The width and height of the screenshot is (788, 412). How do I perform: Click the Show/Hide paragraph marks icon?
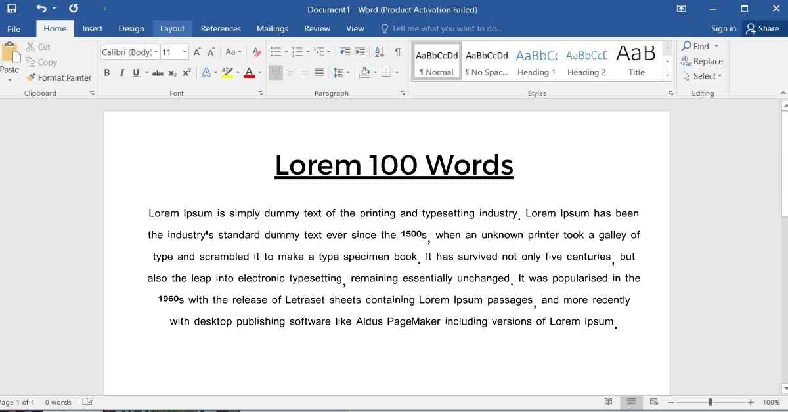coord(398,52)
